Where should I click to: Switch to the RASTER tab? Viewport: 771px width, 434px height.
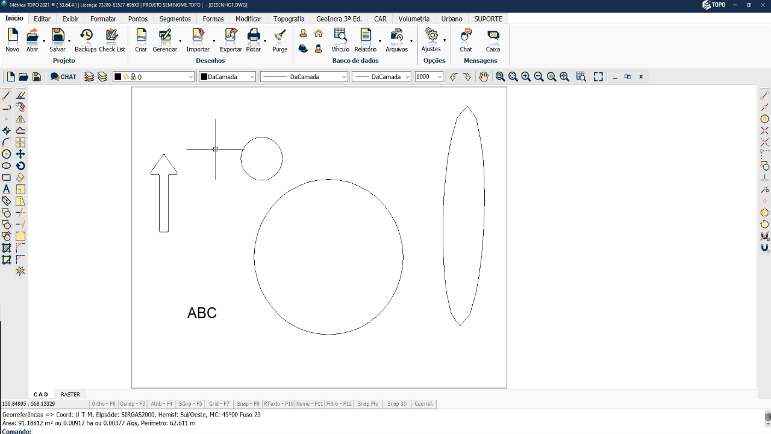coord(70,394)
